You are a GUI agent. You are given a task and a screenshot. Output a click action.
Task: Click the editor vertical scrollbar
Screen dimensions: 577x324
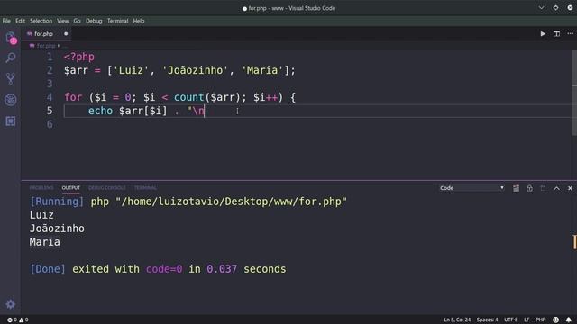pos(574,93)
